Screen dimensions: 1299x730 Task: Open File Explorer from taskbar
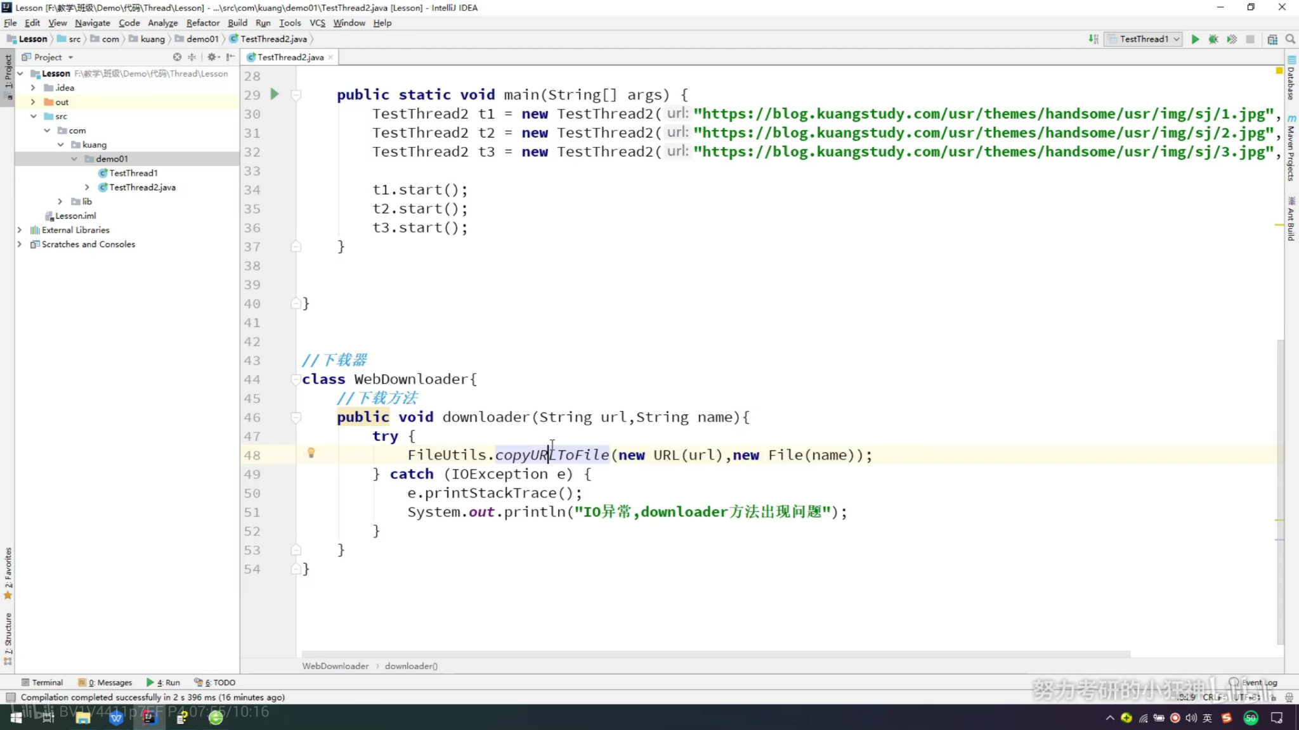pyautogui.click(x=82, y=717)
